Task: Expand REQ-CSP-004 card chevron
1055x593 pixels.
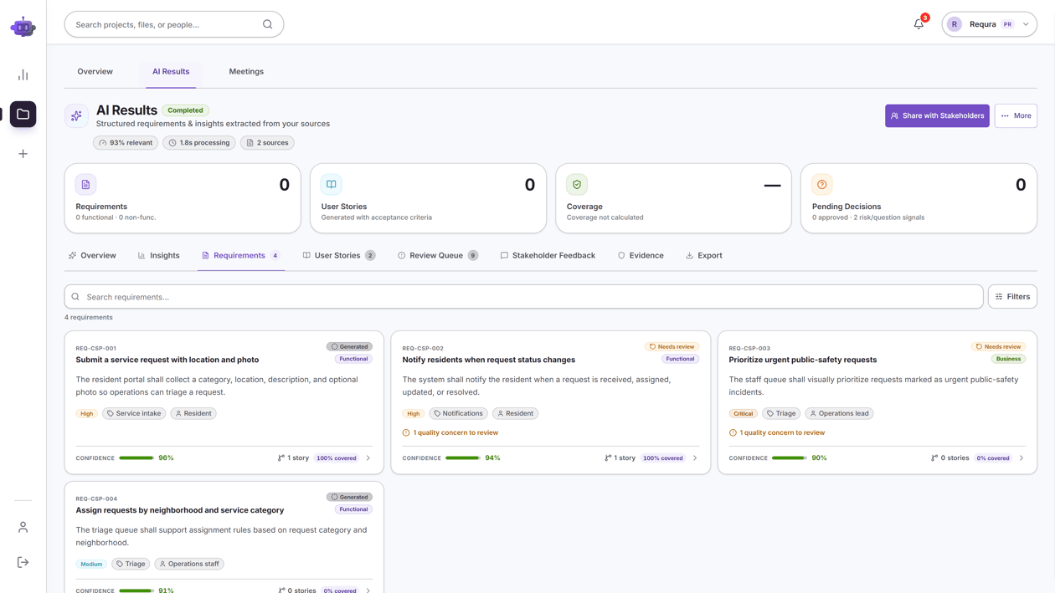Action: point(368,590)
